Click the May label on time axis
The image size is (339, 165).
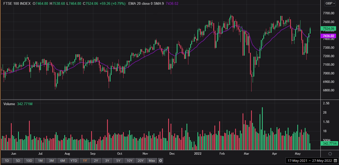pos(298,154)
